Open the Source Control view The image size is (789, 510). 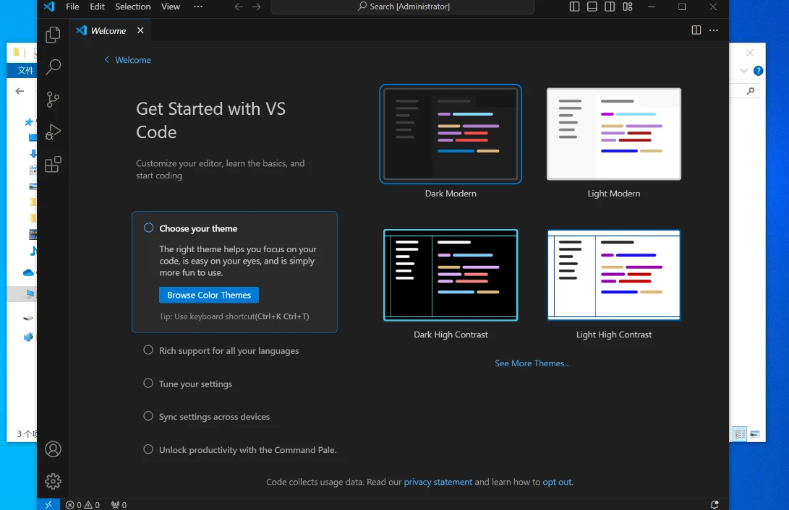point(53,99)
